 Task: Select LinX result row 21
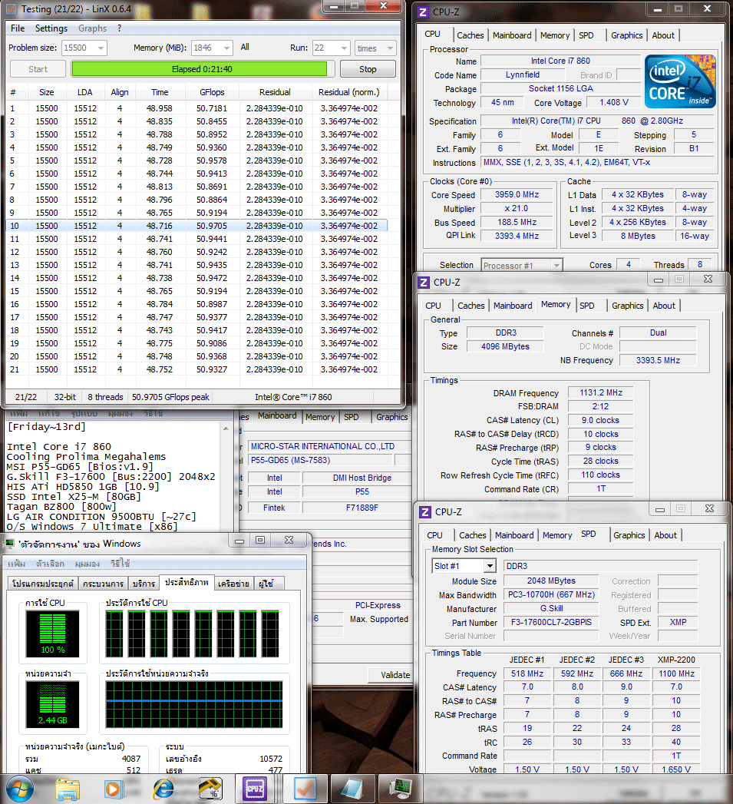tap(196, 369)
